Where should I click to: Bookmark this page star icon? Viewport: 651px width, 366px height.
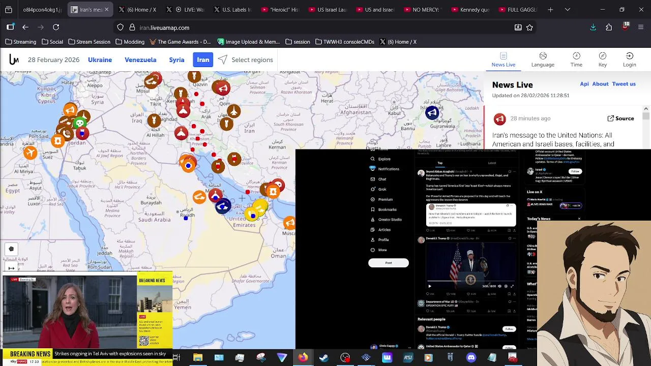pyautogui.click(x=529, y=27)
